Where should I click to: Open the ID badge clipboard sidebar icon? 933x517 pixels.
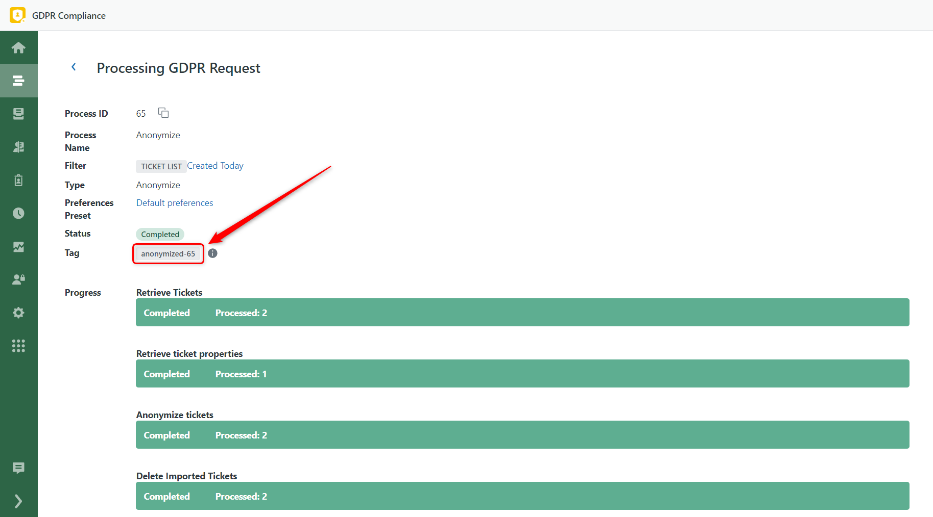[x=18, y=180]
